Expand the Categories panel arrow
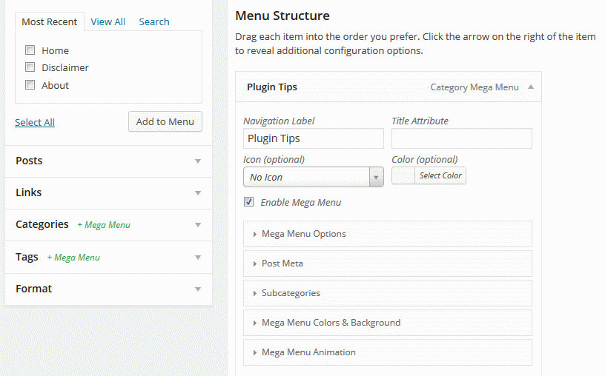The image size is (605, 376). pos(198,225)
